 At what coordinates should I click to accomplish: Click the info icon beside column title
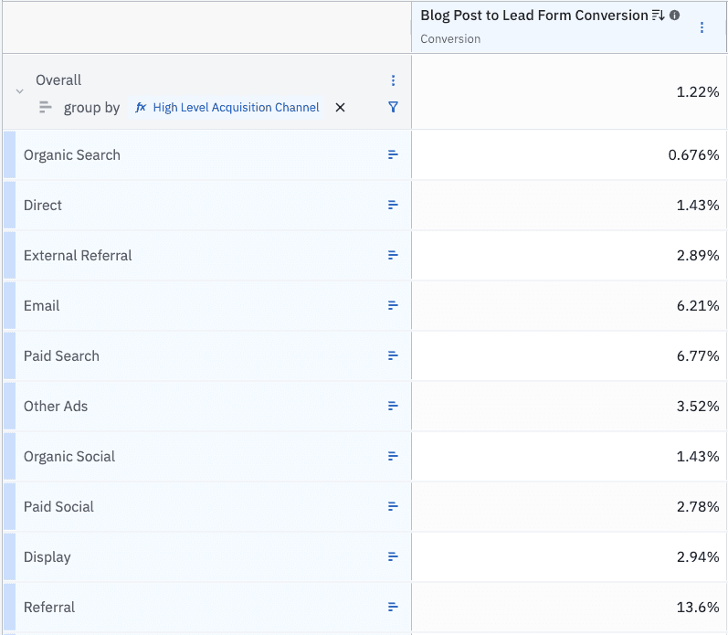click(675, 16)
